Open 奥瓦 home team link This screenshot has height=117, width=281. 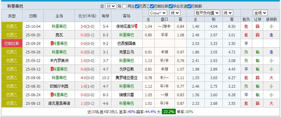pyautogui.click(x=59, y=35)
